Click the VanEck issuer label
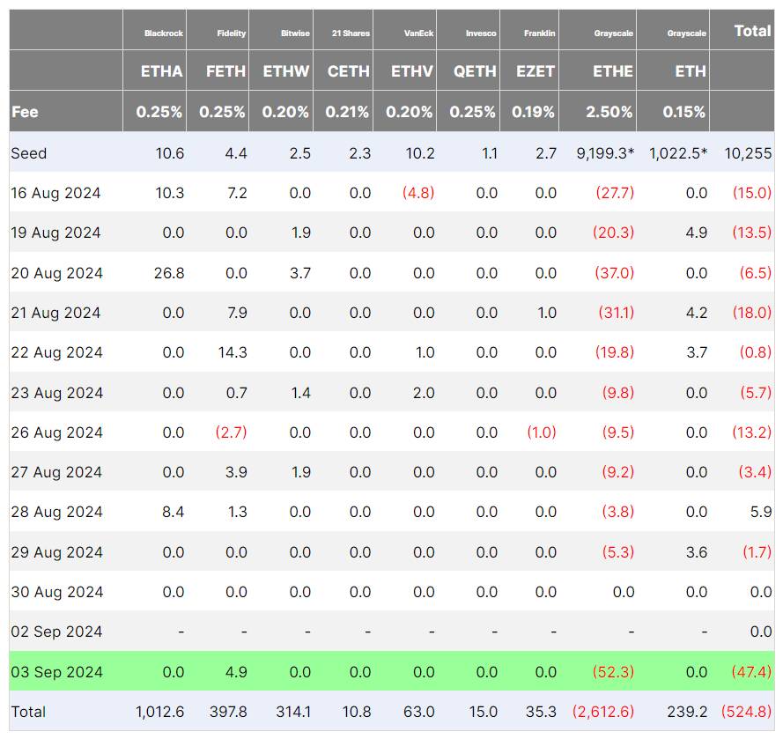This screenshot has height=739, width=783. [x=418, y=33]
